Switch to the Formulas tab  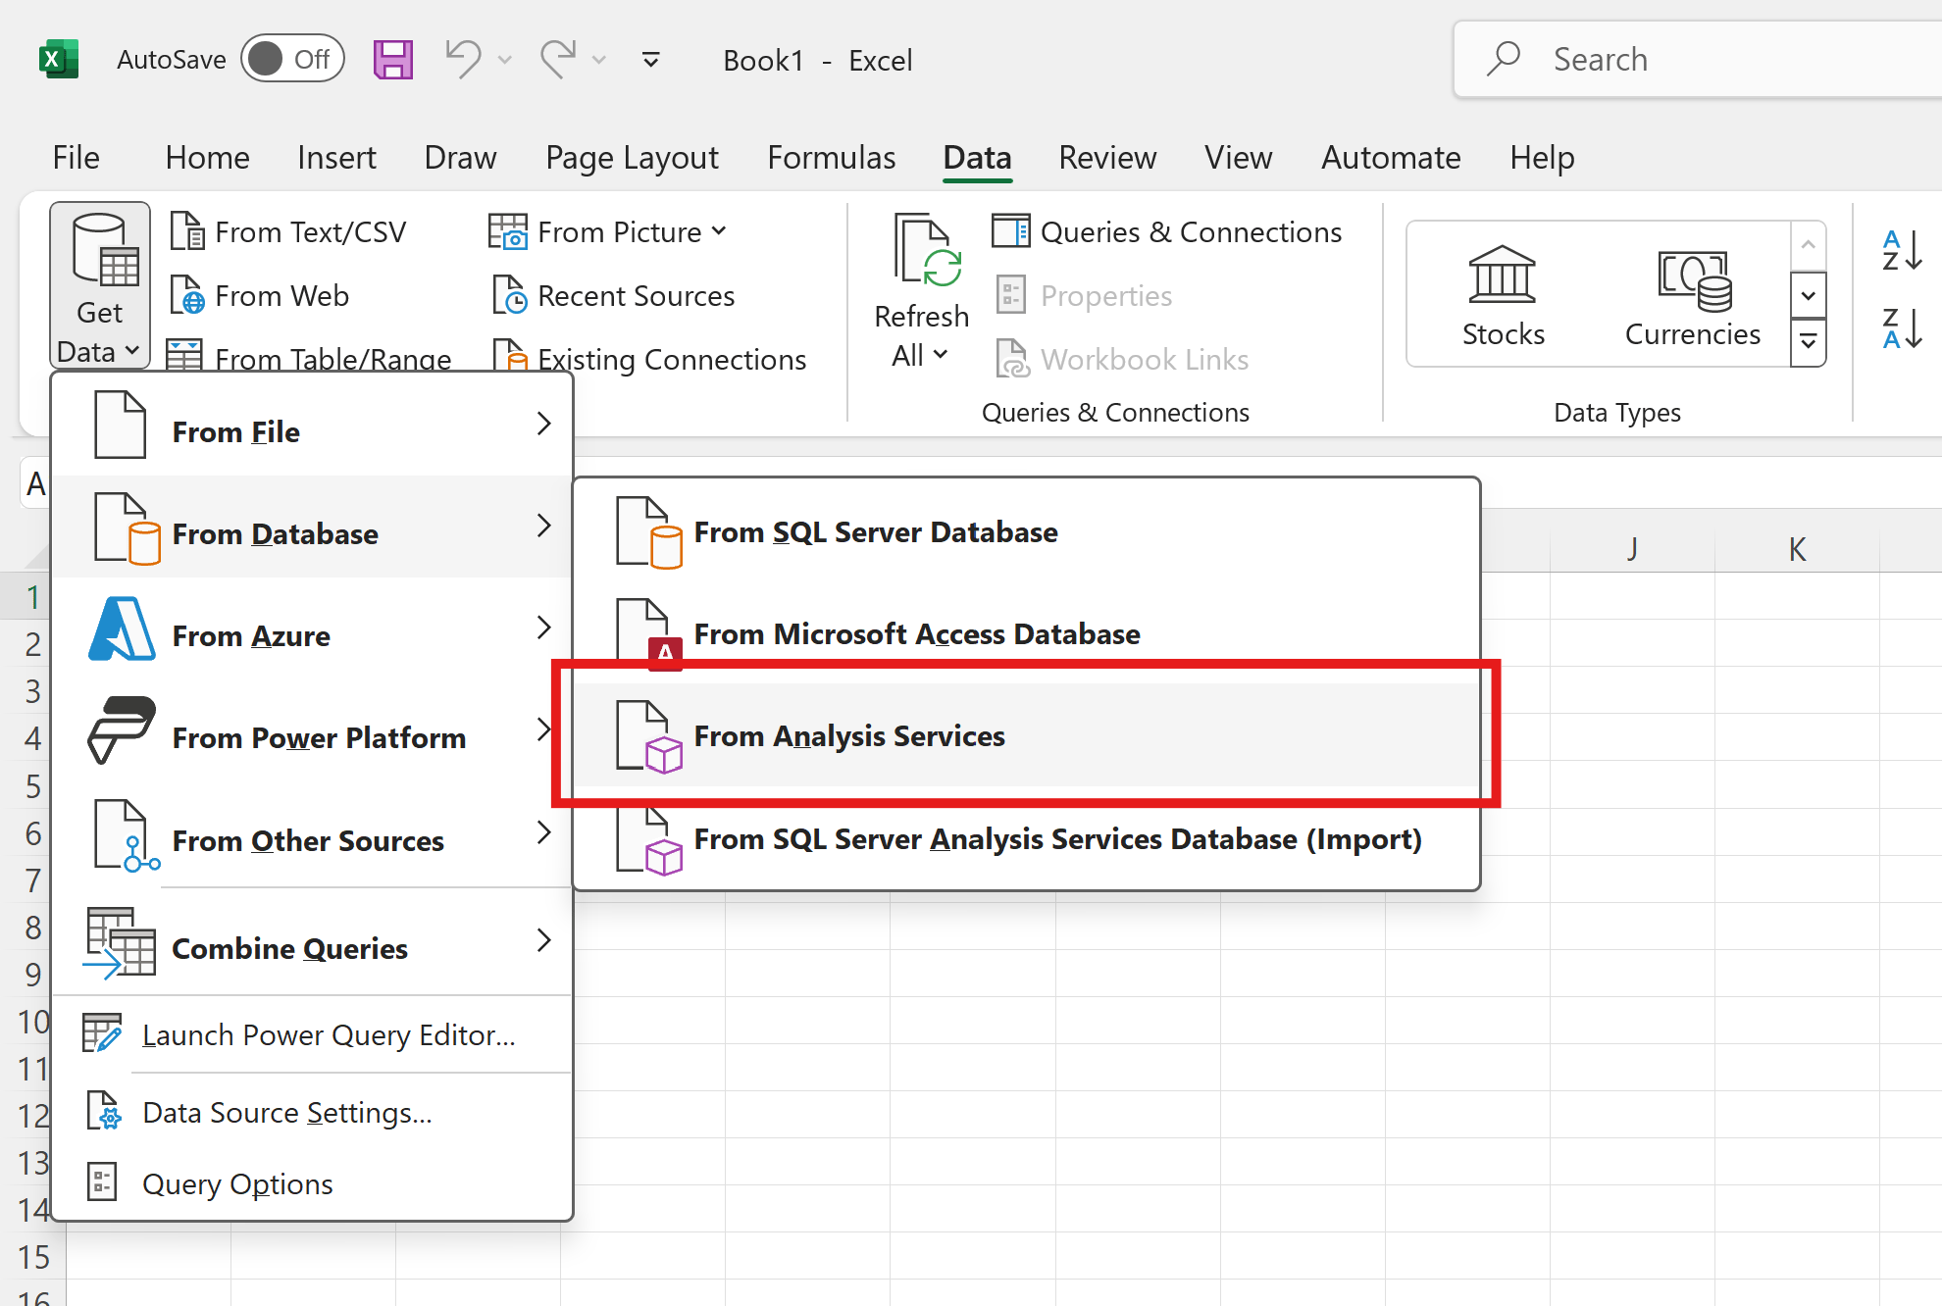click(x=831, y=157)
